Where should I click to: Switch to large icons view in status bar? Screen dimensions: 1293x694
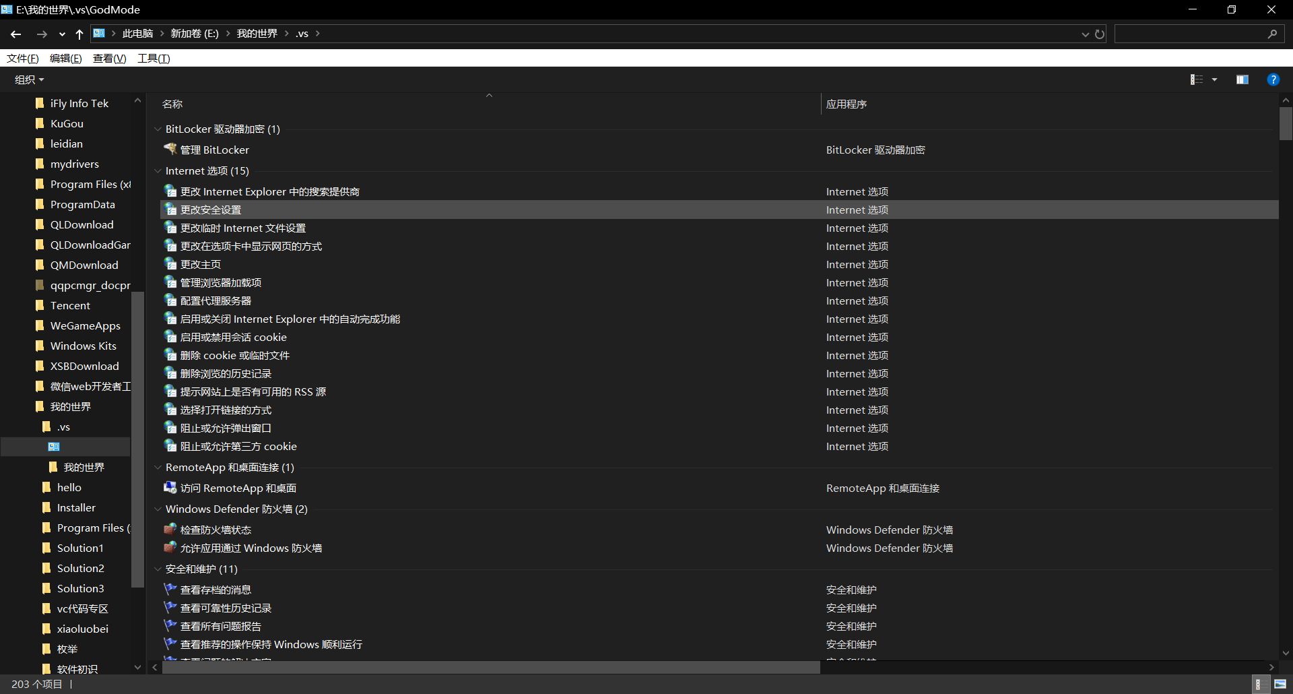(x=1280, y=684)
